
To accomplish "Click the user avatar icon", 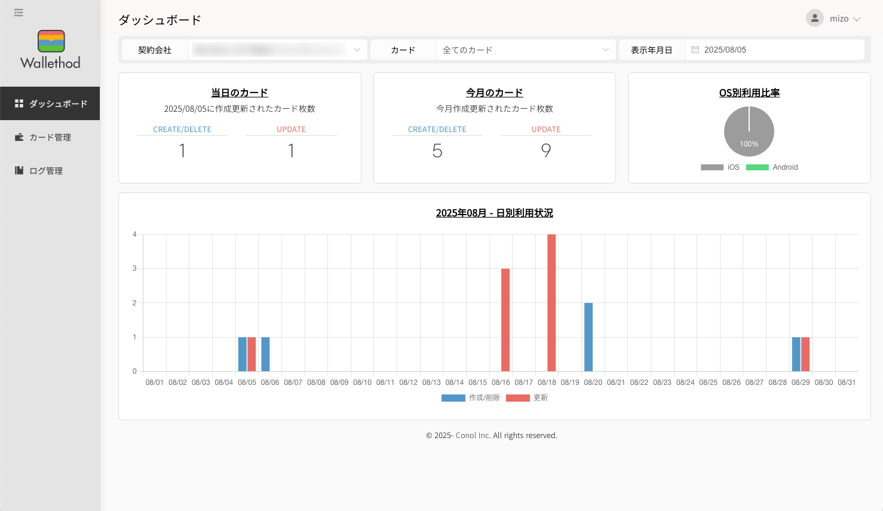I will (814, 19).
